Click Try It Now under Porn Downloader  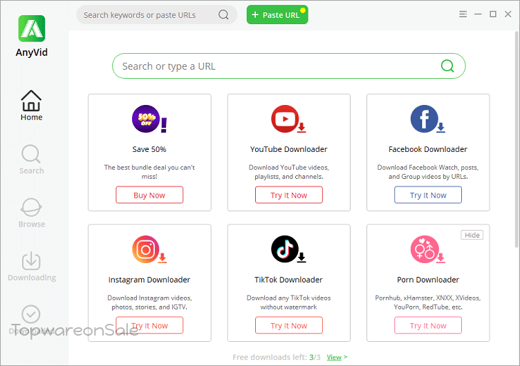(x=428, y=325)
